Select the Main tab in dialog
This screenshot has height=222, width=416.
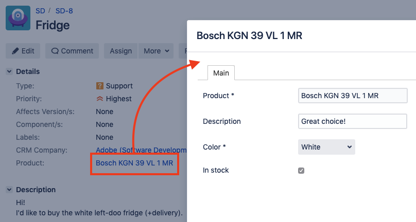pyautogui.click(x=221, y=73)
